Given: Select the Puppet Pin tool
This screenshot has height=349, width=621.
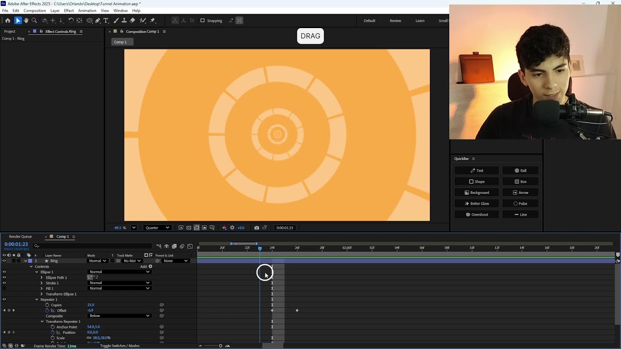Looking at the screenshot, I should (x=153, y=20).
